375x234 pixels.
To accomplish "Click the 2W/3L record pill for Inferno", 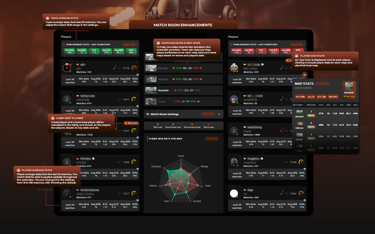I will point(311,127).
